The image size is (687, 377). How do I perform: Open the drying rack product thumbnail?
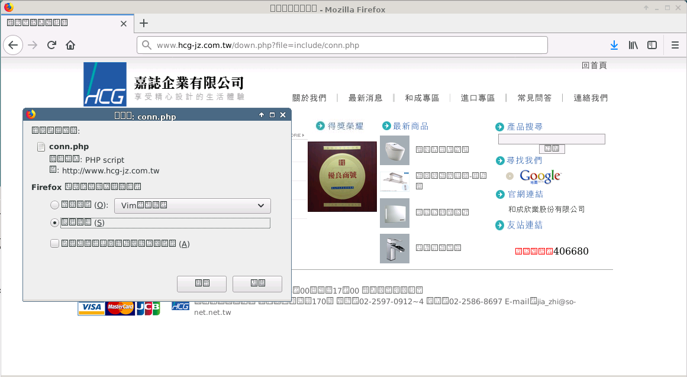tap(395, 182)
